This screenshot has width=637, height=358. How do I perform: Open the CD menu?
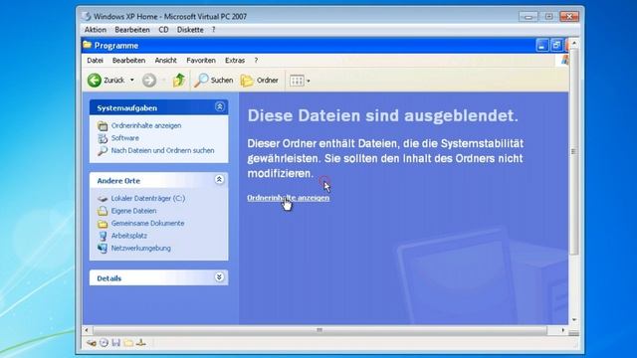coord(163,30)
